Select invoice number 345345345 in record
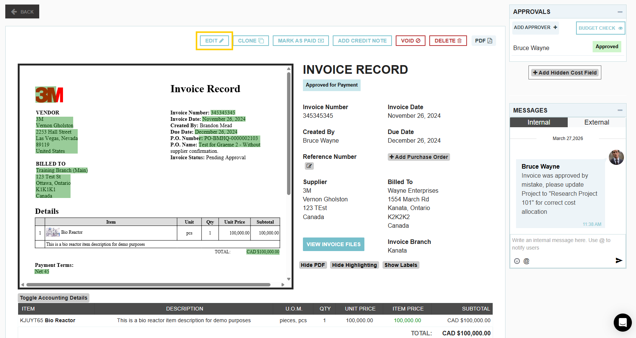The image size is (636, 338). pyautogui.click(x=318, y=116)
